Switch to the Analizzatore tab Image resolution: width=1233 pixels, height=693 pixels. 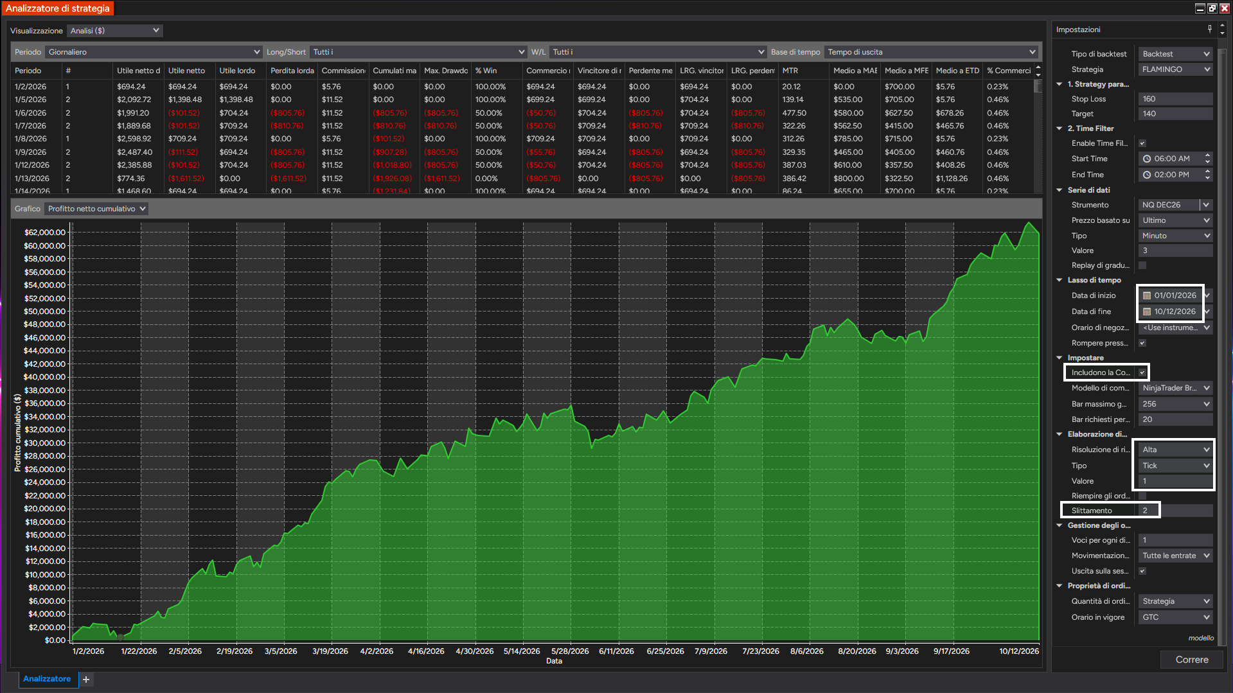pyautogui.click(x=47, y=679)
